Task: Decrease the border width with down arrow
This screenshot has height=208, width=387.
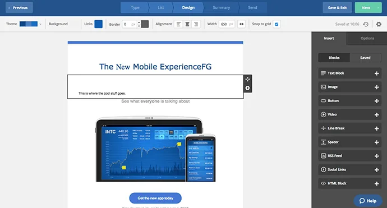Action: click(x=139, y=26)
